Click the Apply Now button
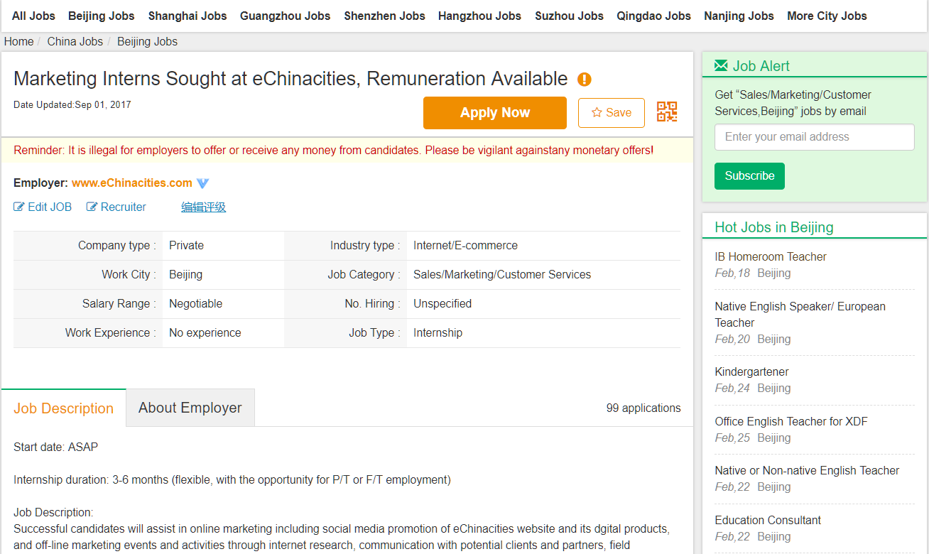The height and width of the screenshot is (554, 929). 495,113
